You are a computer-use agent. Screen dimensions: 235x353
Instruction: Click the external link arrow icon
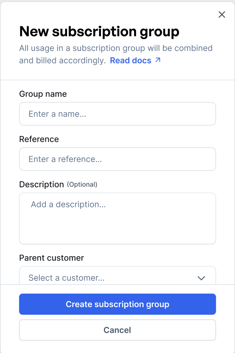click(x=158, y=60)
